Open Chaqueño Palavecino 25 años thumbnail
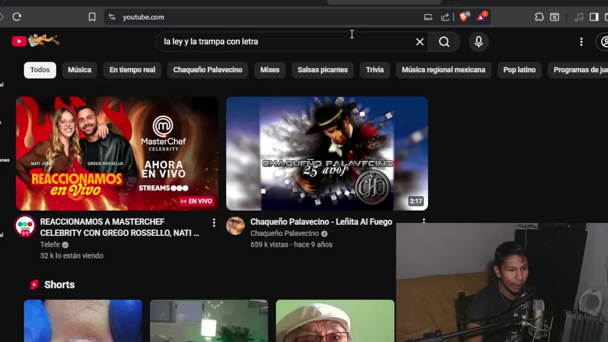608x342 pixels. point(327,153)
